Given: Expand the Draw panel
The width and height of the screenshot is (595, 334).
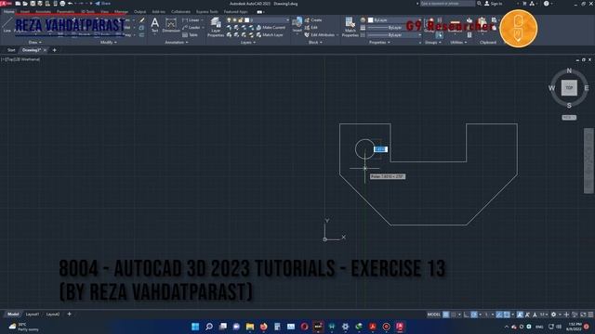Looking at the screenshot, I should pos(35,43).
